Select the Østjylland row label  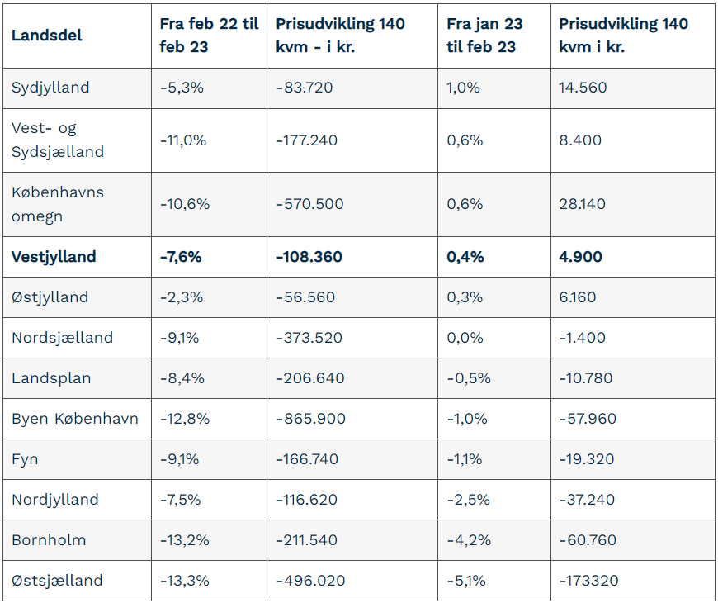point(50,297)
